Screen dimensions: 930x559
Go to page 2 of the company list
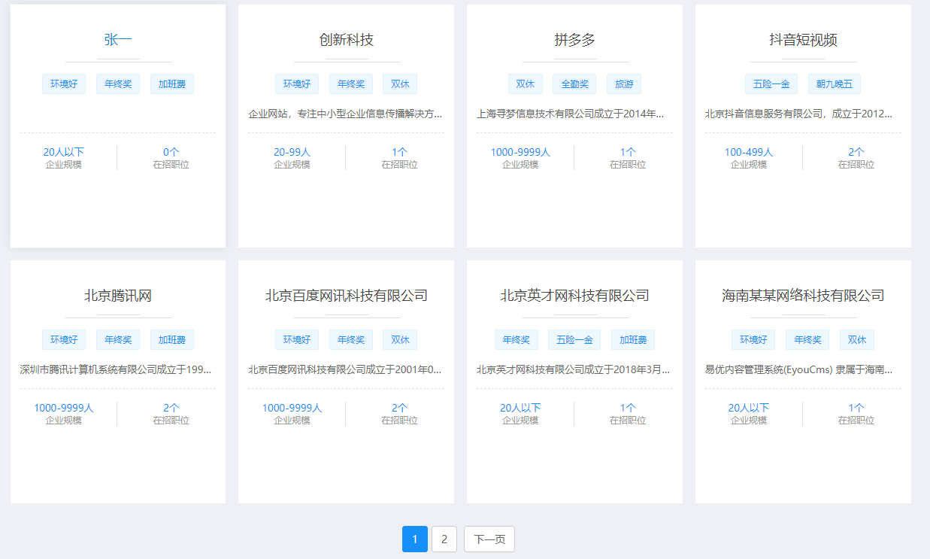click(444, 539)
